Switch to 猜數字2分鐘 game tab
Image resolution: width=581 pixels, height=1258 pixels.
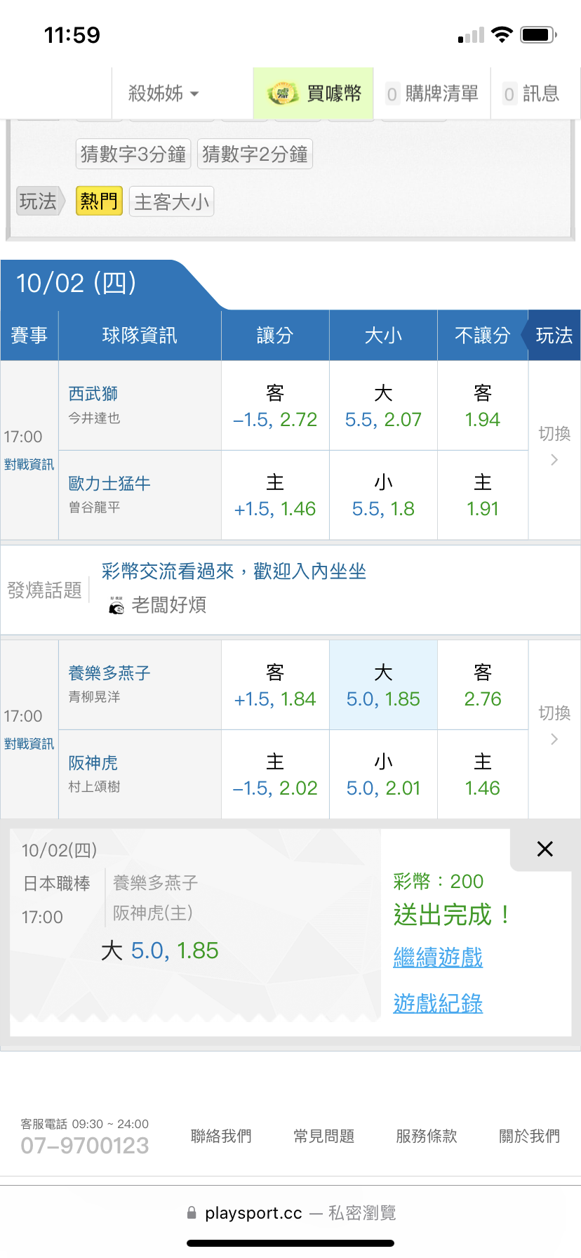tap(255, 154)
